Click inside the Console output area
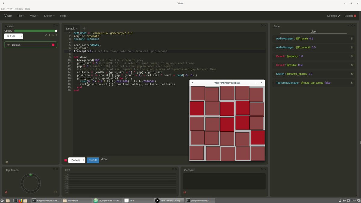 pos(224,181)
